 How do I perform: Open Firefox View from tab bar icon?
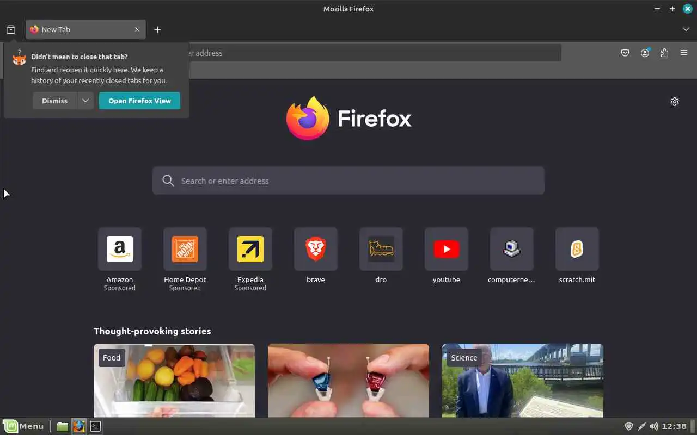coord(11,29)
